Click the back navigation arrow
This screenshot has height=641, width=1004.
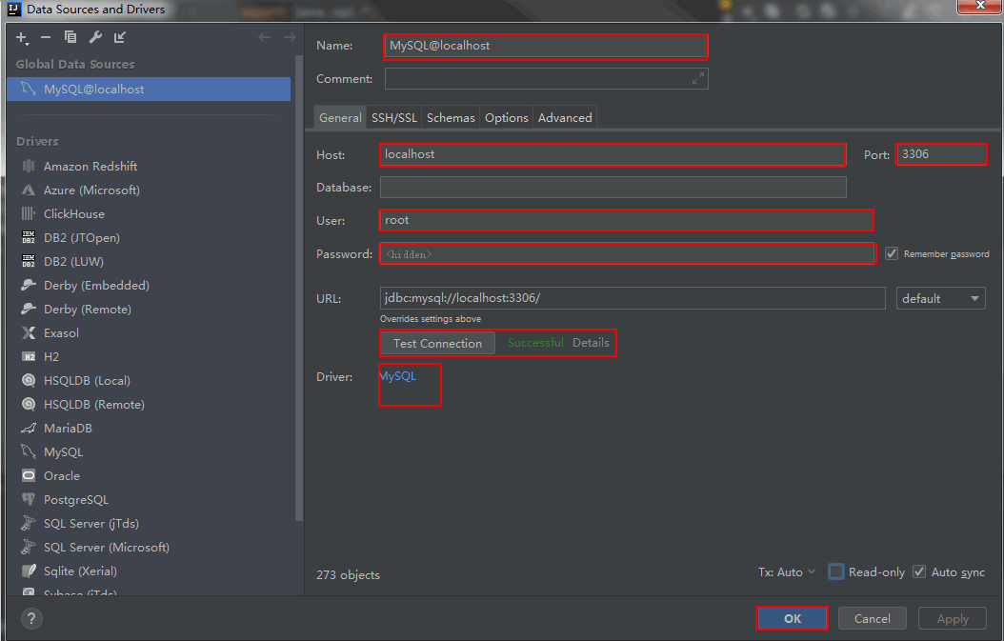[x=265, y=37]
